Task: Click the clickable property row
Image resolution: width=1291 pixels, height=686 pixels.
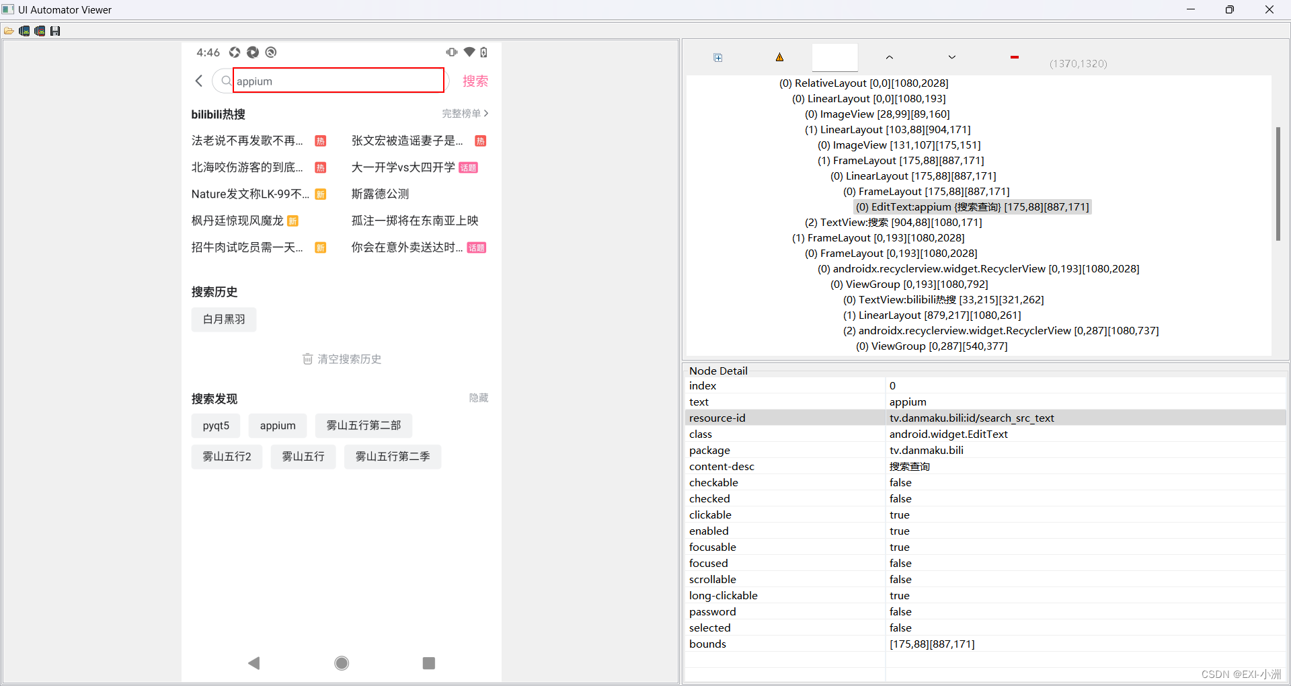Action: pos(986,515)
